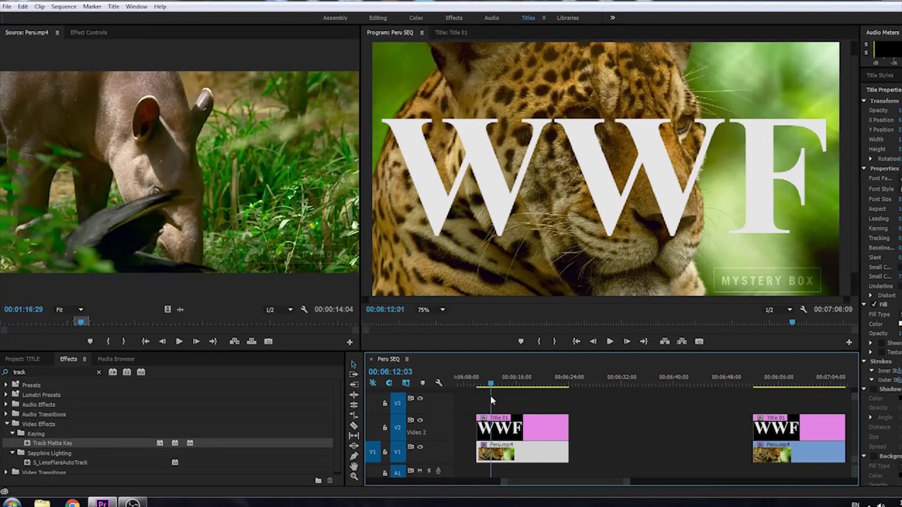Open Program monitor 75% zoom dropdown
The width and height of the screenshot is (902, 507).
point(433,309)
